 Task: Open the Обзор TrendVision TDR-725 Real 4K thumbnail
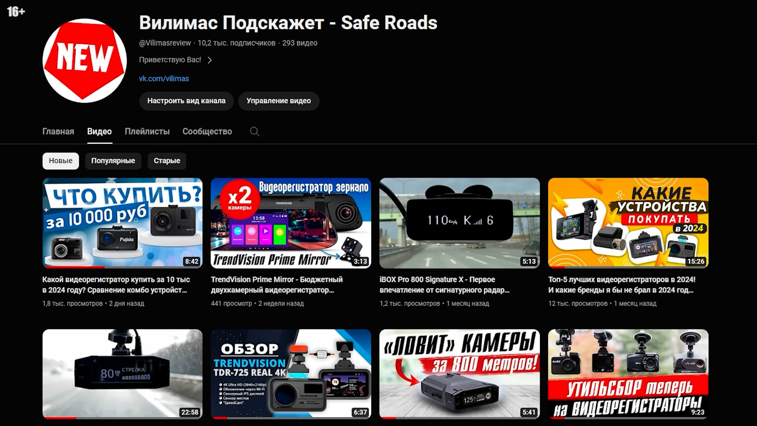click(x=291, y=374)
